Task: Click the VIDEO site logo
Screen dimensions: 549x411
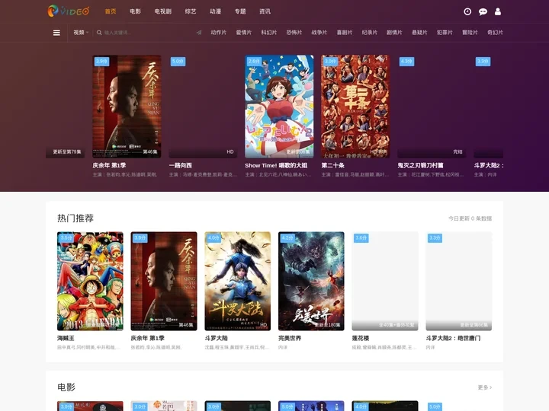Action: [69, 11]
